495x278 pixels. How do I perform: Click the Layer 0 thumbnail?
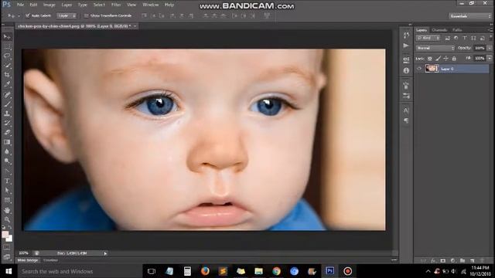432,69
